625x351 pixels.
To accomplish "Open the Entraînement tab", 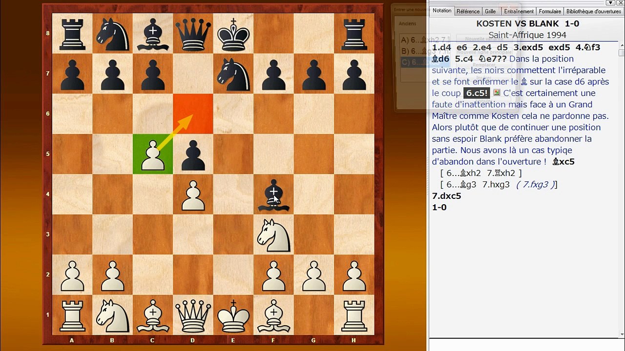I will point(519,11).
